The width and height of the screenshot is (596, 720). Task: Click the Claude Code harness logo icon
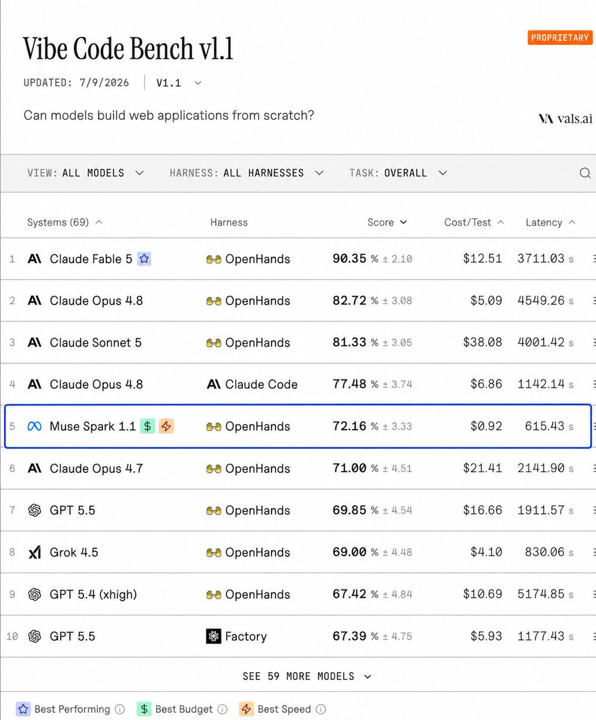point(214,385)
